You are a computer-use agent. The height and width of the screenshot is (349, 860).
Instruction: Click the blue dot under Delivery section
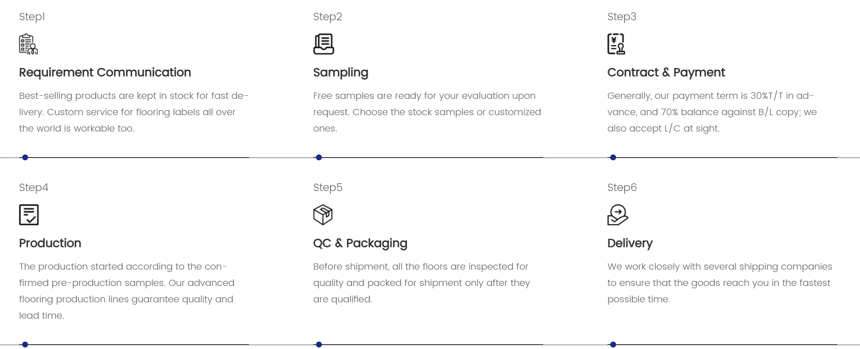point(613,344)
